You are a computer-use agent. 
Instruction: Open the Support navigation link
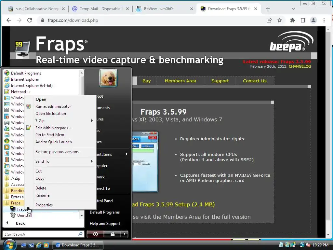click(220, 81)
